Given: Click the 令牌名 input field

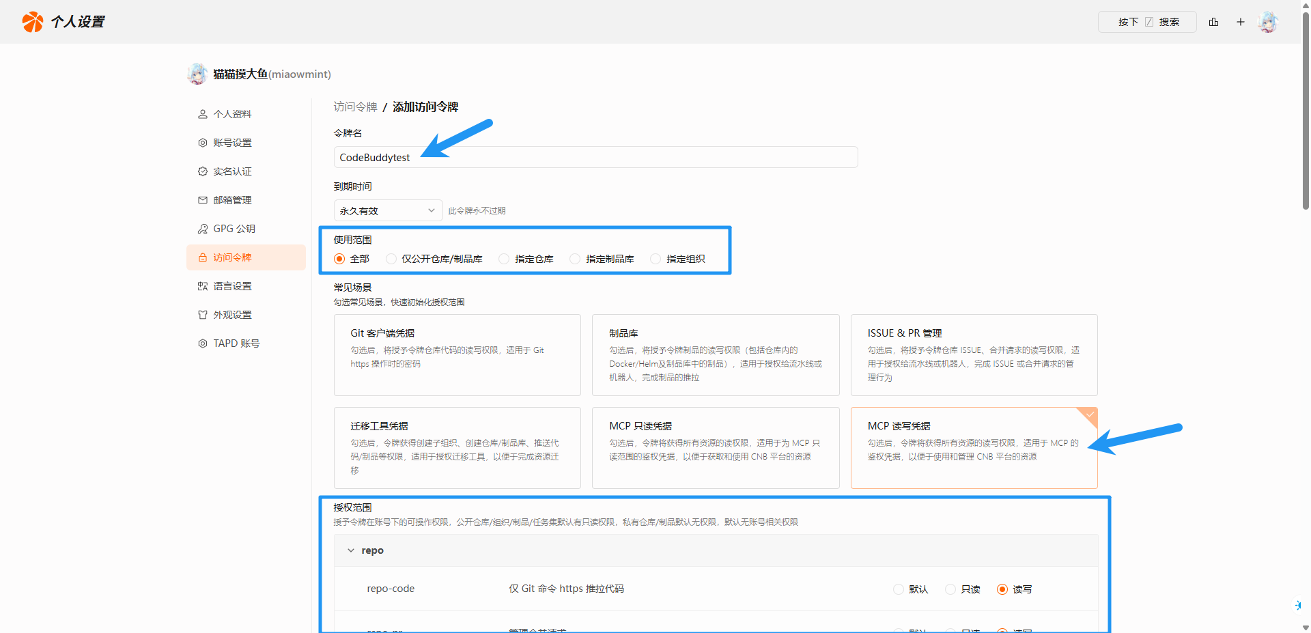Looking at the screenshot, I should (x=595, y=157).
